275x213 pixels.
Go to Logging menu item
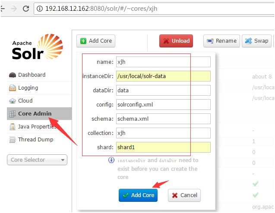(x=39, y=88)
